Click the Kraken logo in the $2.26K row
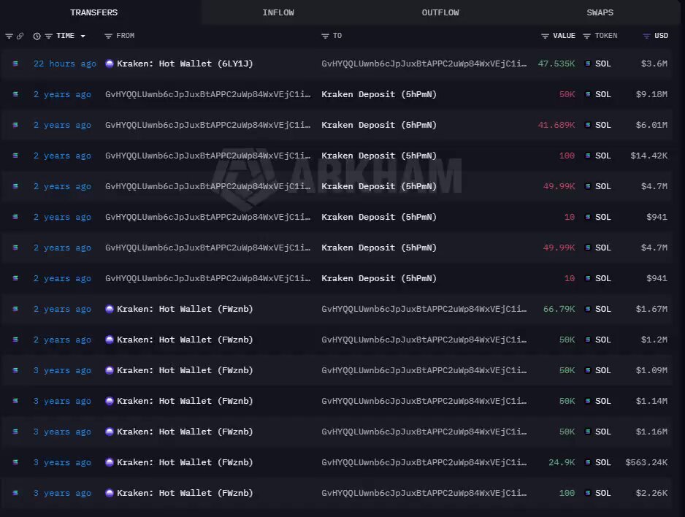 coord(110,493)
